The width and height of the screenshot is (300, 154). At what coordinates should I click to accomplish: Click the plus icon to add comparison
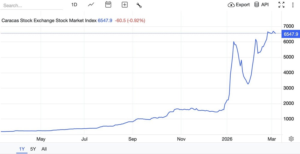click(125, 5)
